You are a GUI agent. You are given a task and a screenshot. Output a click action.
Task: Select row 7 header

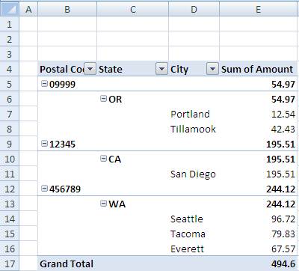[10, 114]
